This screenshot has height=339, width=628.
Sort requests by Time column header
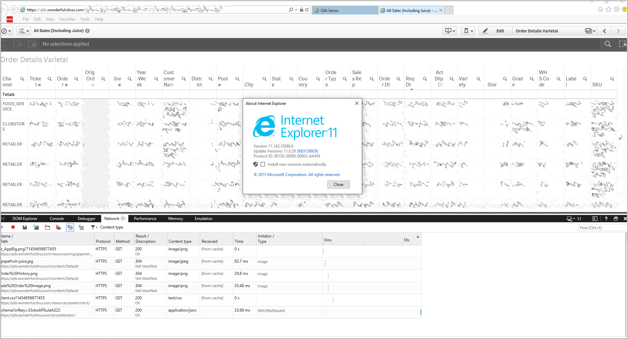pos(244,239)
